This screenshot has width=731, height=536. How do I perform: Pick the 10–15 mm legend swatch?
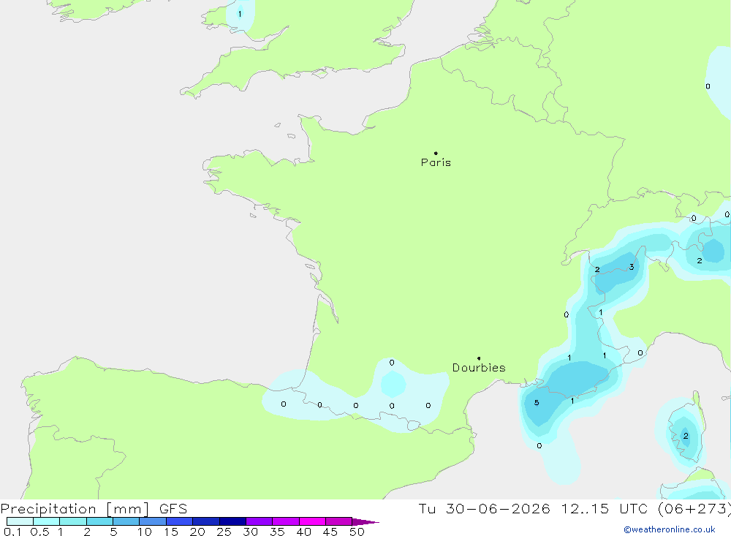(153, 521)
